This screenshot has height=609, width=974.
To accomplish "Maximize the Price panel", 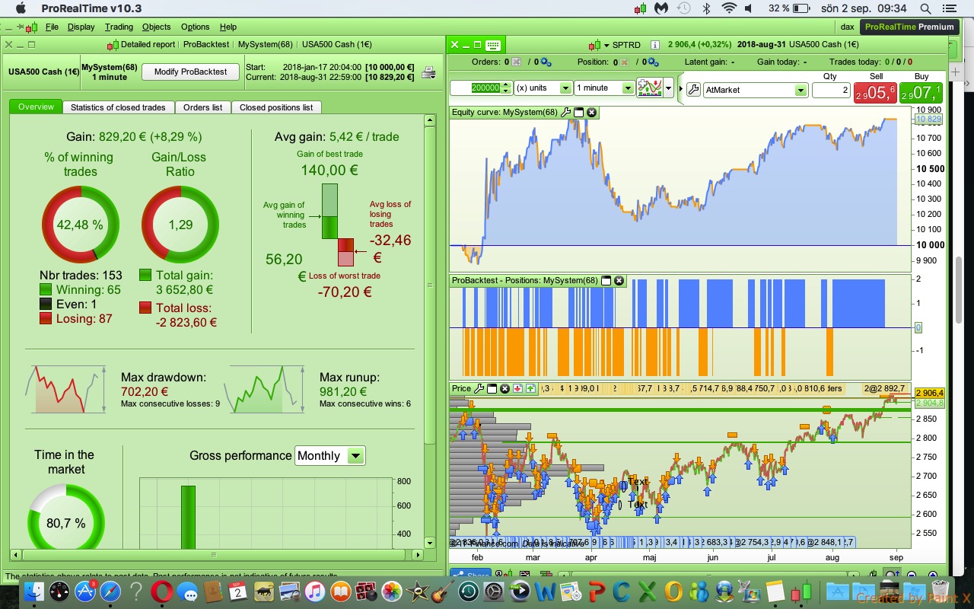I will (x=492, y=388).
